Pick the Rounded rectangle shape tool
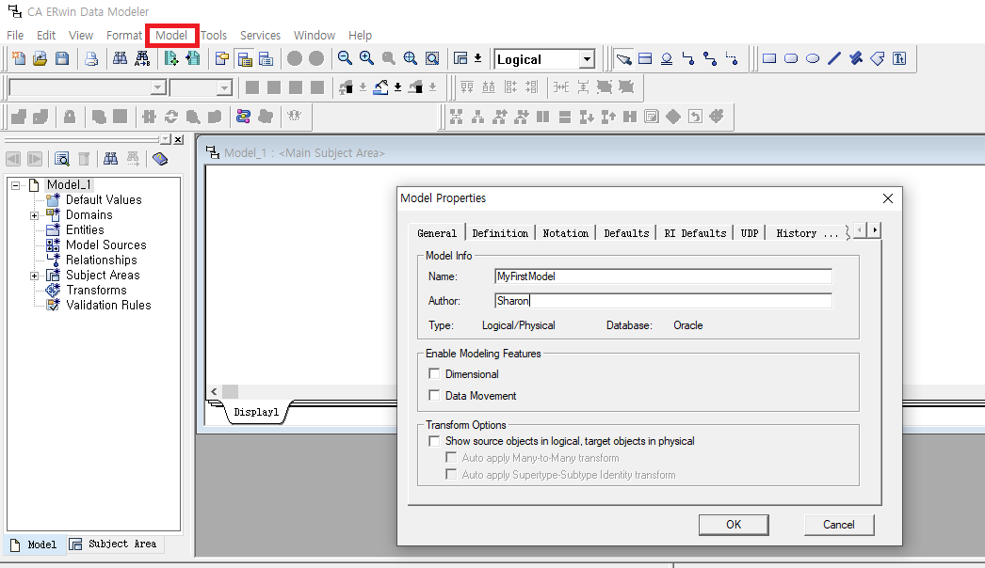The width and height of the screenshot is (985, 568). pyautogui.click(x=791, y=59)
